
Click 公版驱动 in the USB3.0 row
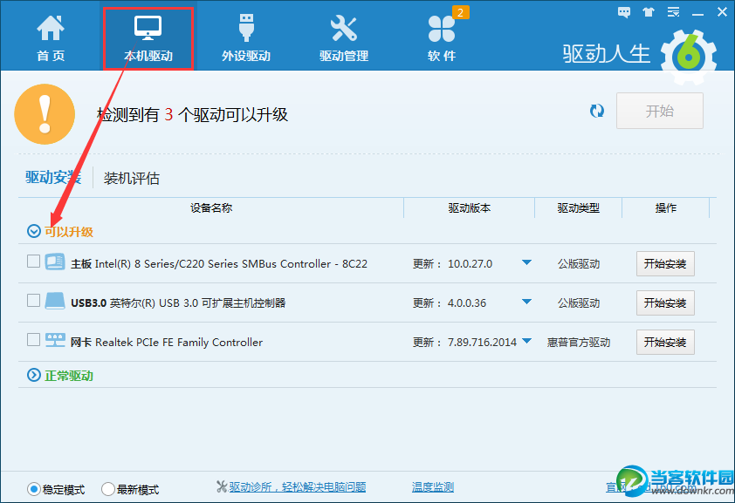coord(579,303)
